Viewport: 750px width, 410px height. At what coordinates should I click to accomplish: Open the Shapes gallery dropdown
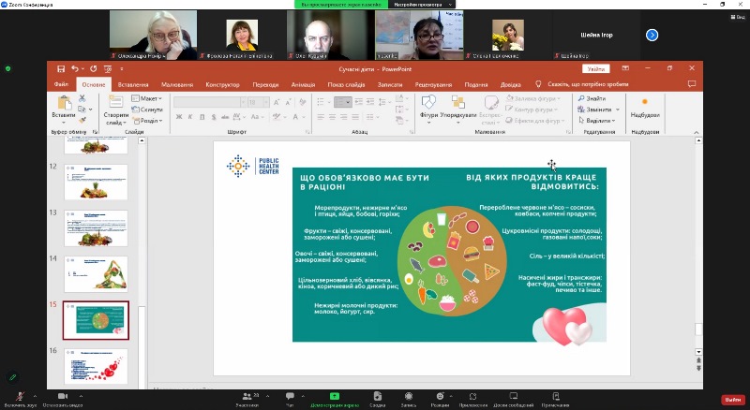pyautogui.click(x=429, y=109)
